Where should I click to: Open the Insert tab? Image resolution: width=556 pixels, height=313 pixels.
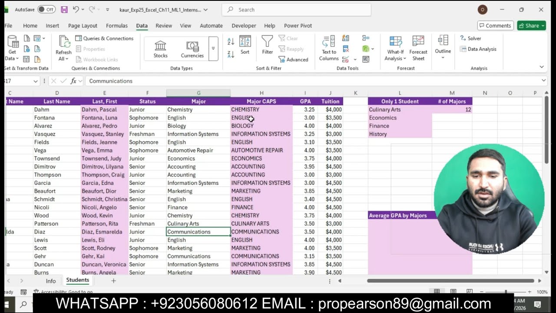[52, 26]
